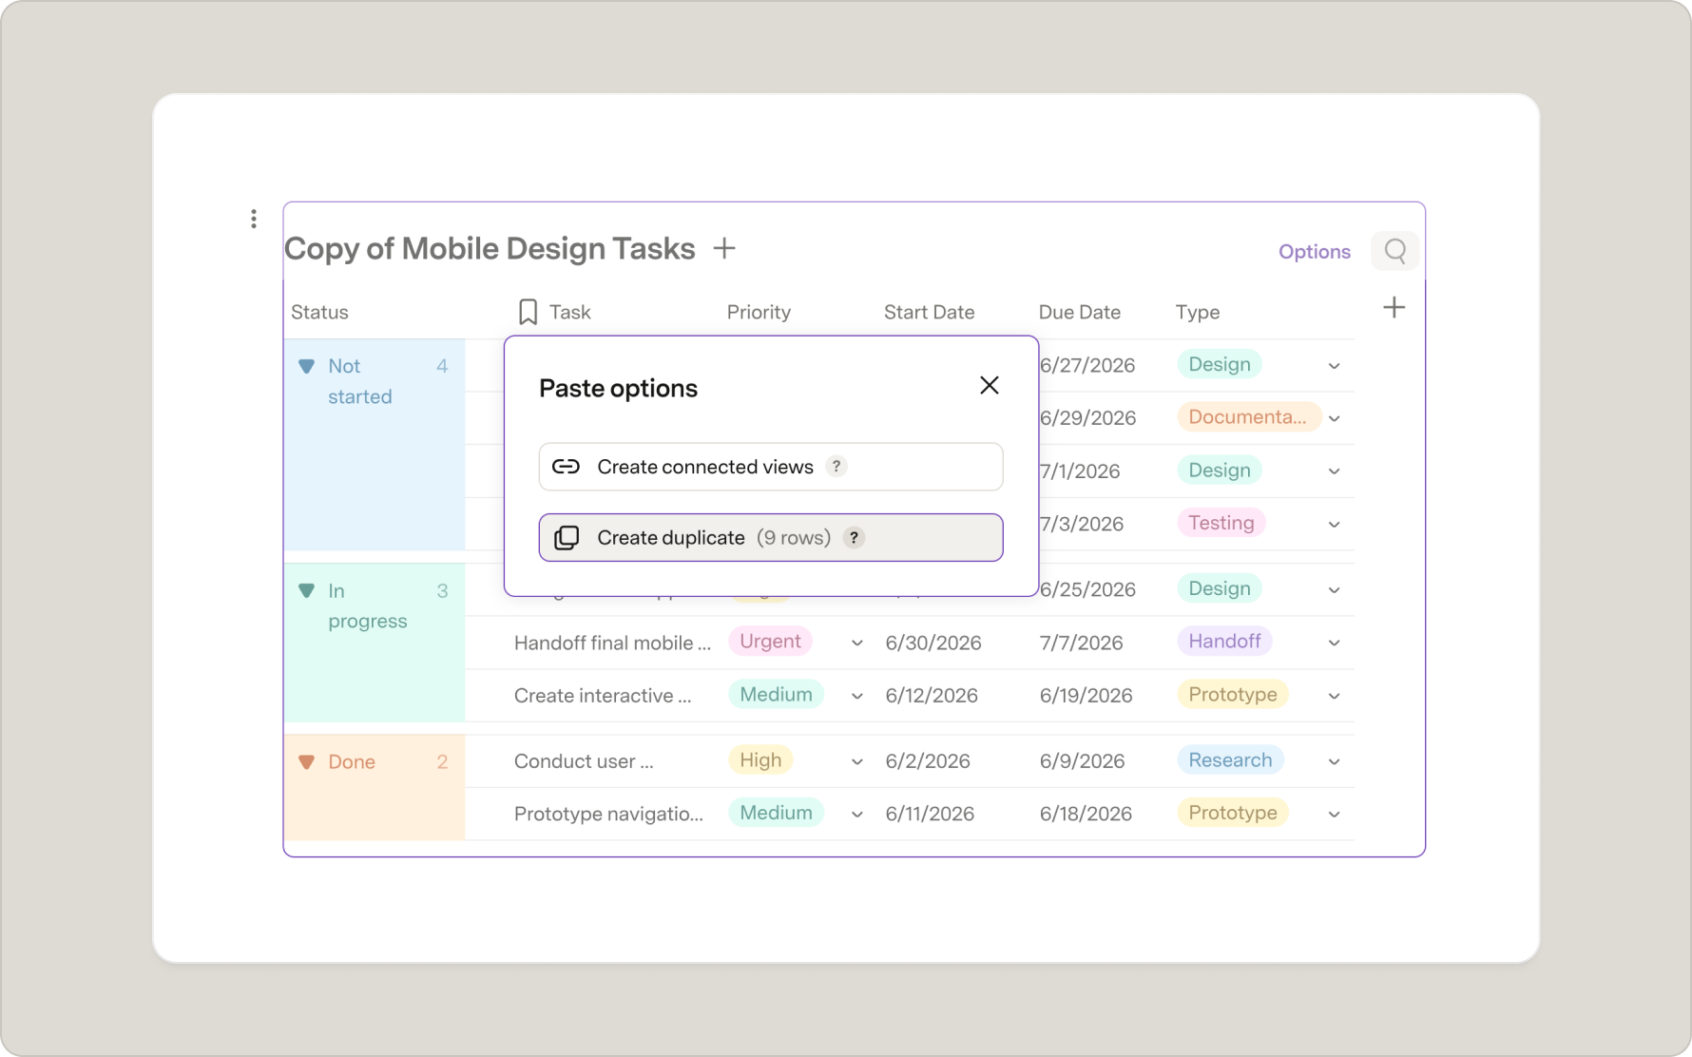Open Urgent priority dropdown arrow
Viewport: 1692px width, 1057px height.
tap(857, 644)
